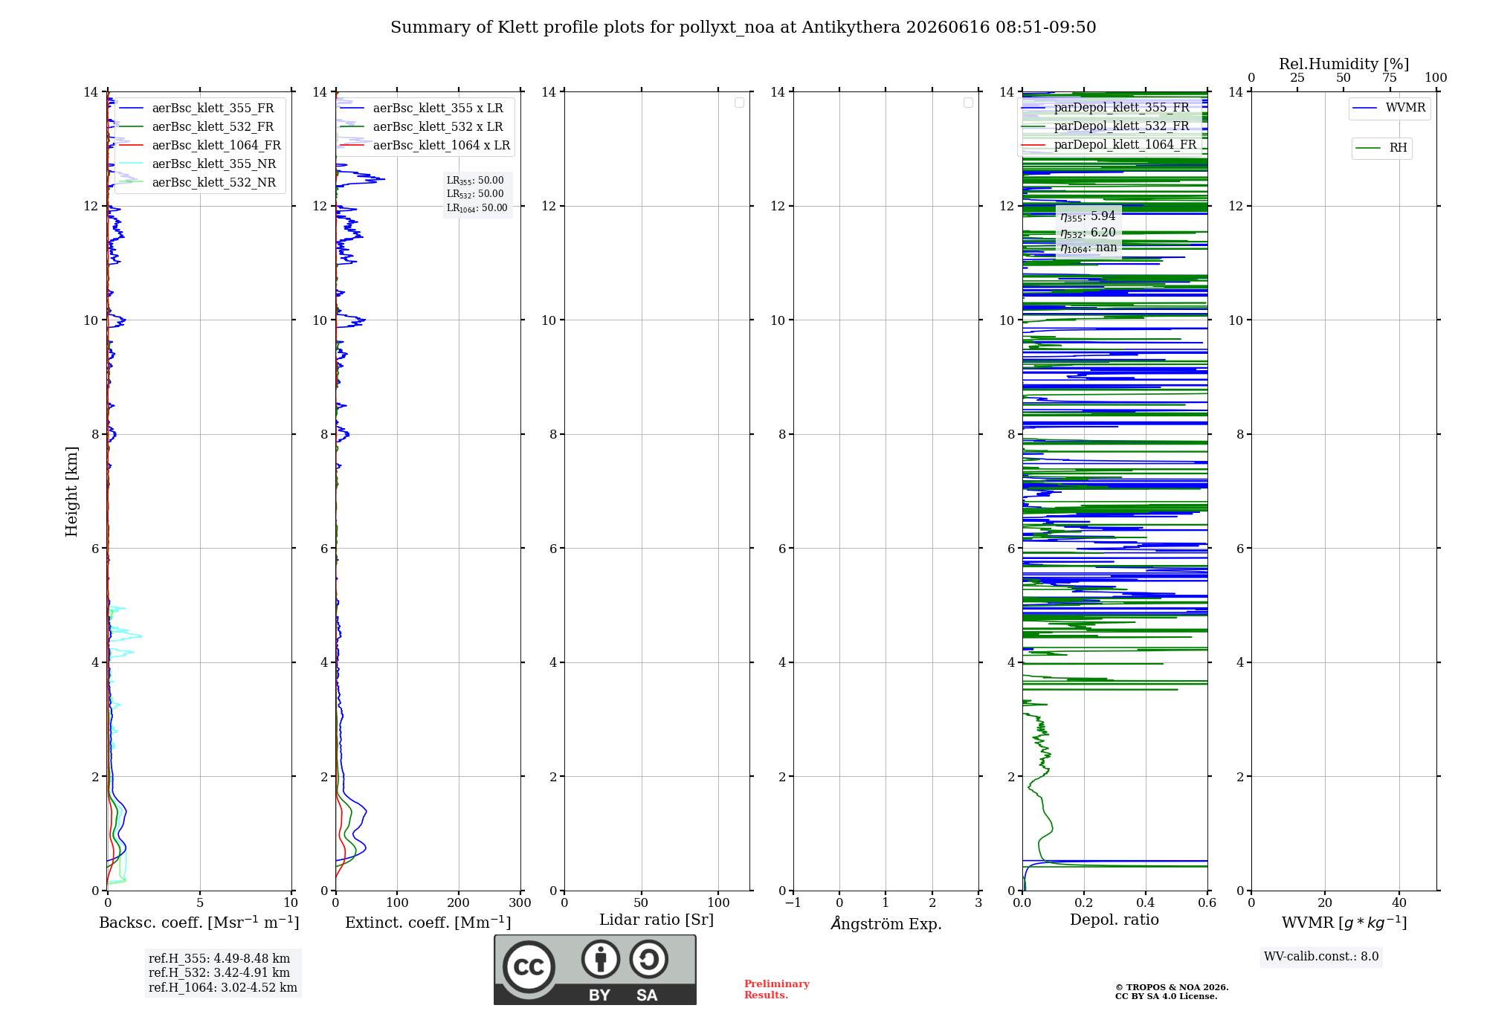Click ref.H_355: 4.49-8.48 km text
Screen dimensions: 1487x1011
click(x=219, y=959)
